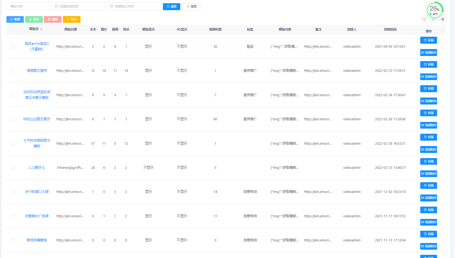
Task: Click the blue 搜索 search button
Action: [x=171, y=6]
